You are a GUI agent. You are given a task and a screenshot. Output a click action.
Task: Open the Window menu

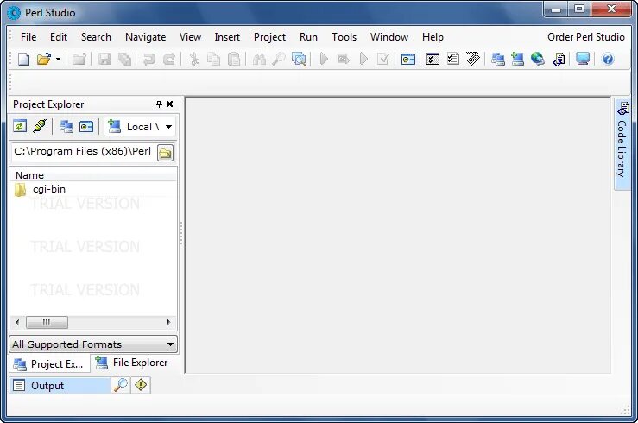389,37
